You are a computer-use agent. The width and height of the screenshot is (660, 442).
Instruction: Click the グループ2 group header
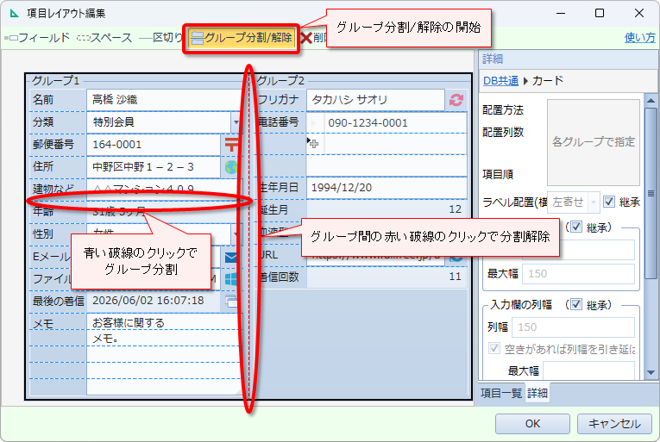click(280, 81)
